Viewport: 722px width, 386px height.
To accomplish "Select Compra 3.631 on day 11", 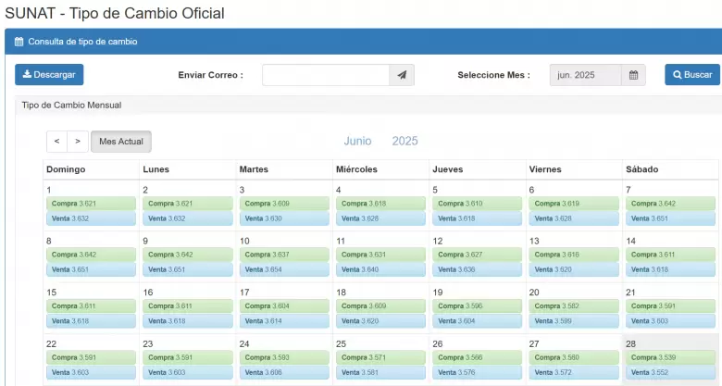I will pyautogui.click(x=380, y=255).
